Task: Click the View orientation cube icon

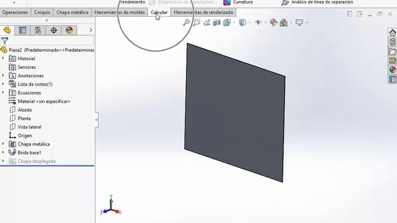Action: tap(227, 22)
